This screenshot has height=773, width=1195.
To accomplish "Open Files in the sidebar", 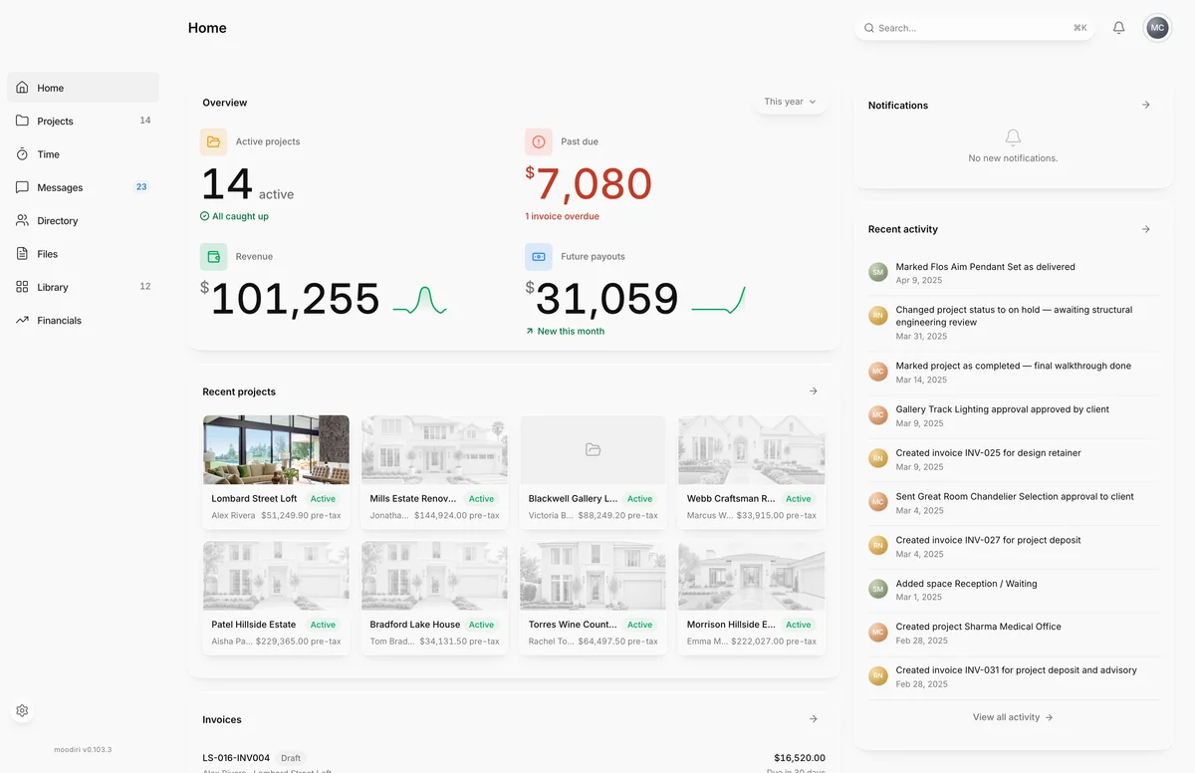I will point(83,254).
